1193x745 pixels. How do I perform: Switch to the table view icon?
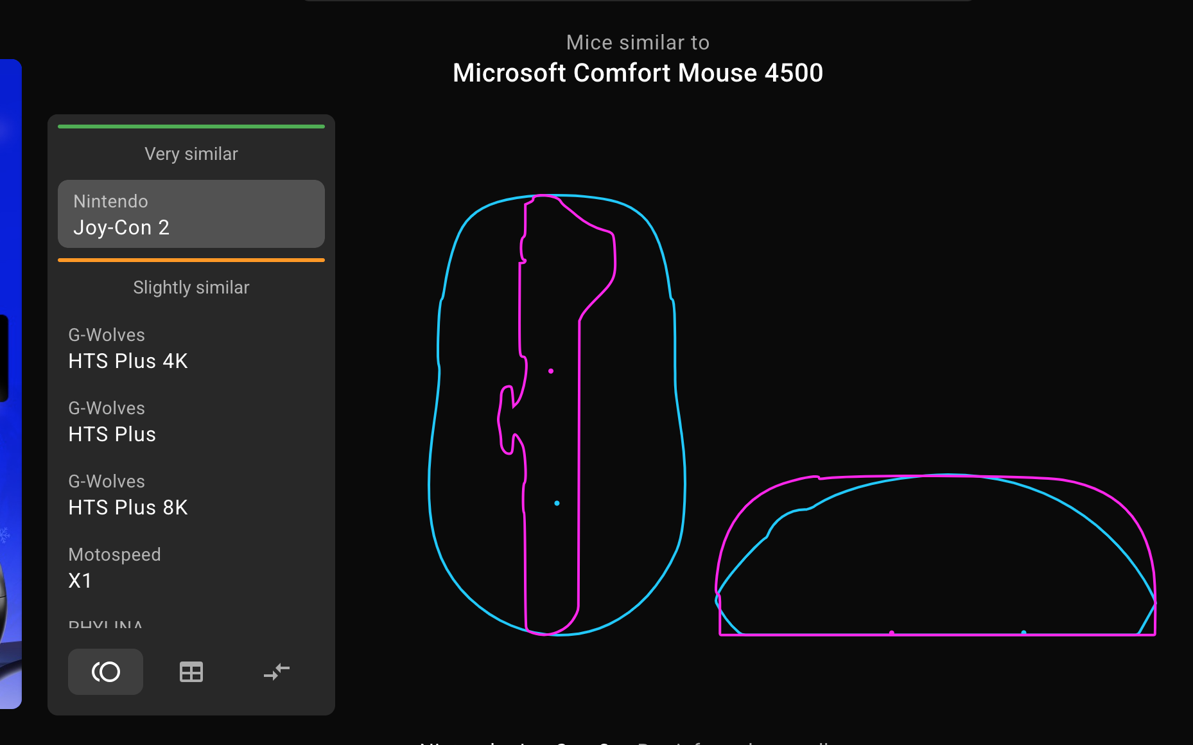pyautogui.click(x=191, y=672)
